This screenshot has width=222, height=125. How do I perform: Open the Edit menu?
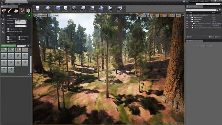[x=7, y=4]
